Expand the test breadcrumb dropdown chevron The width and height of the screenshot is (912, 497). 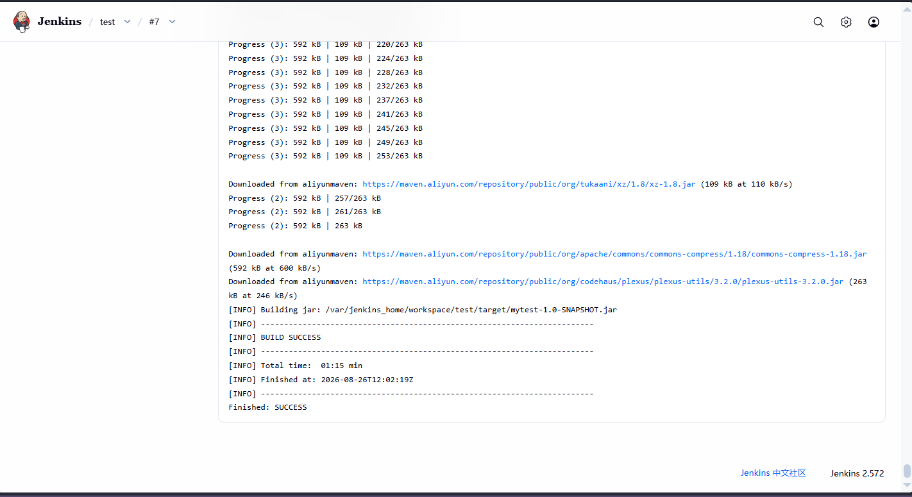click(x=127, y=22)
